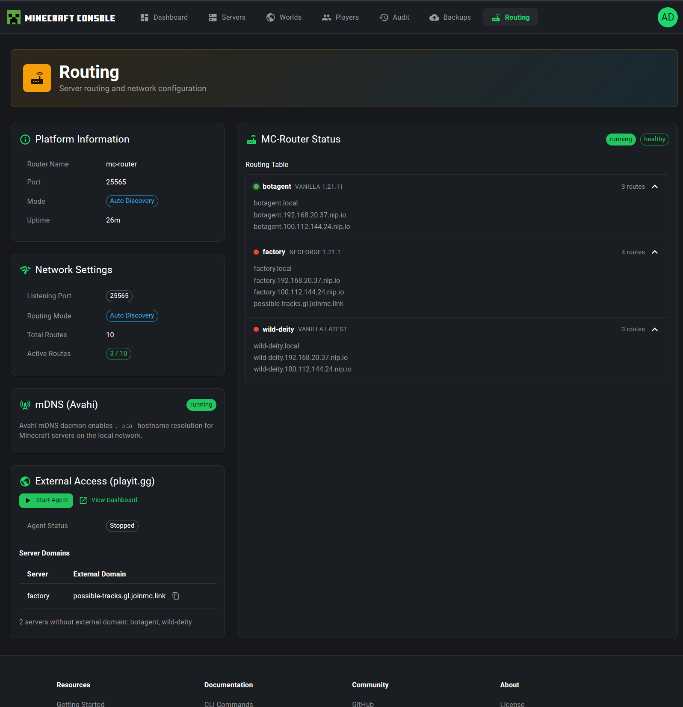Click the mDNS running badge

pos(201,405)
